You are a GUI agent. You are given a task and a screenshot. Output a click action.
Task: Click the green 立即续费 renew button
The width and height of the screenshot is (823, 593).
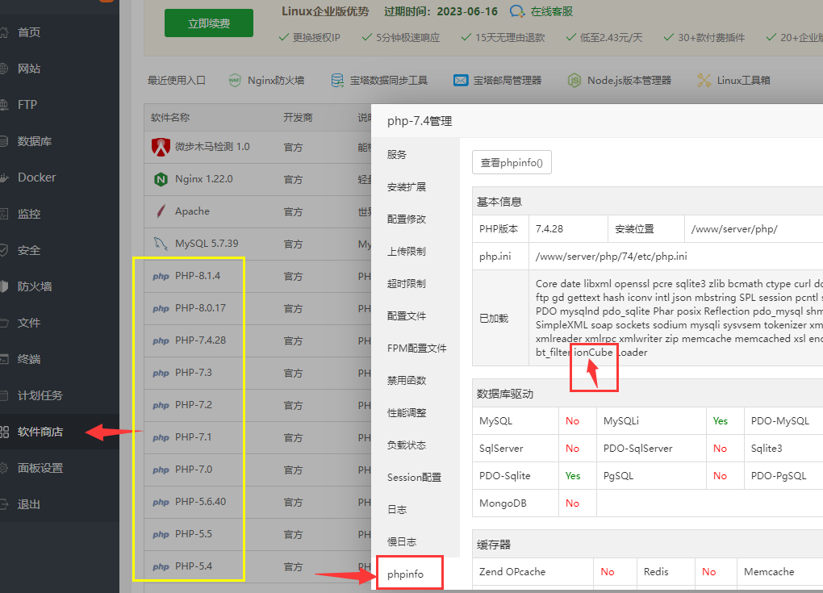[x=209, y=23]
